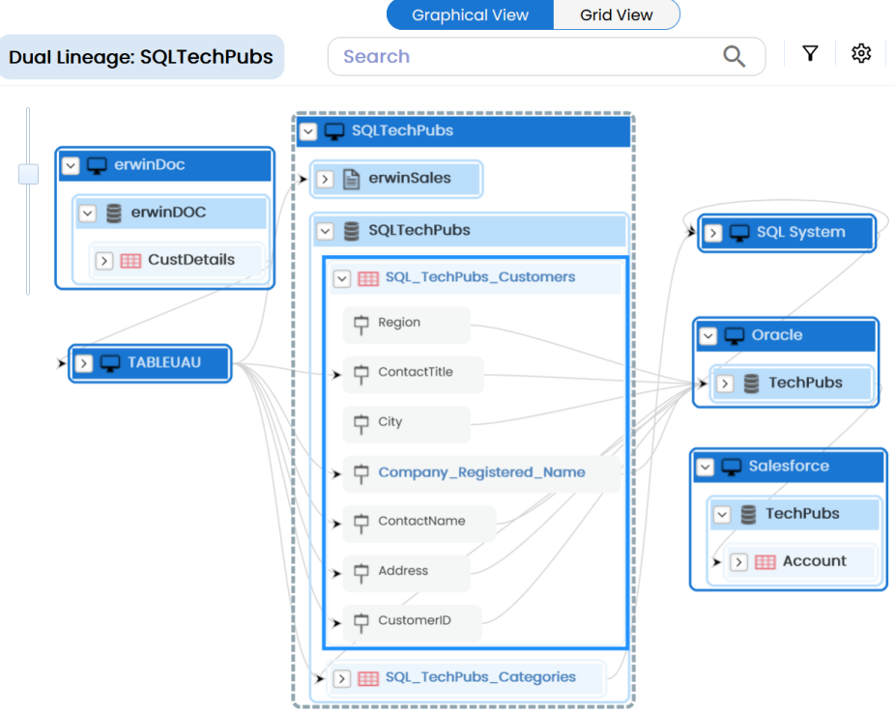Open the SQL_TechPubs_Categories link
Viewport: 895px width, 712px height.
tap(480, 677)
